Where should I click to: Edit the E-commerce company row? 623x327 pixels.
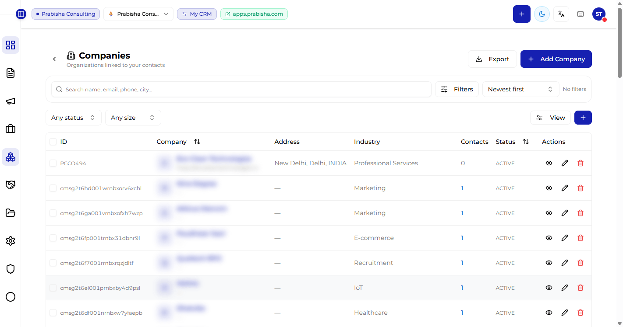tap(565, 238)
